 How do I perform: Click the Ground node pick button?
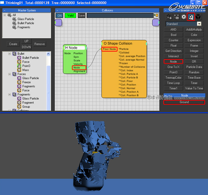click(184, 102)
